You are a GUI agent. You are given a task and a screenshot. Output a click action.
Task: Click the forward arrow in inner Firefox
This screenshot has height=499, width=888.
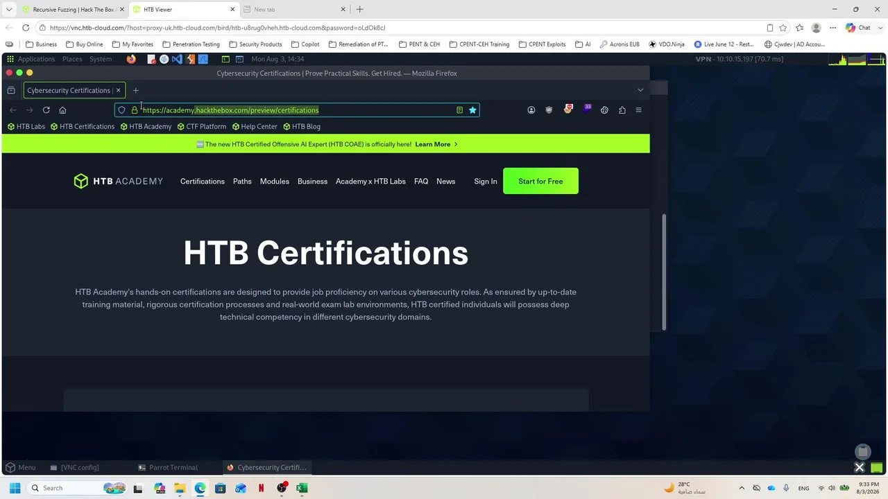[x=29, y=110]
